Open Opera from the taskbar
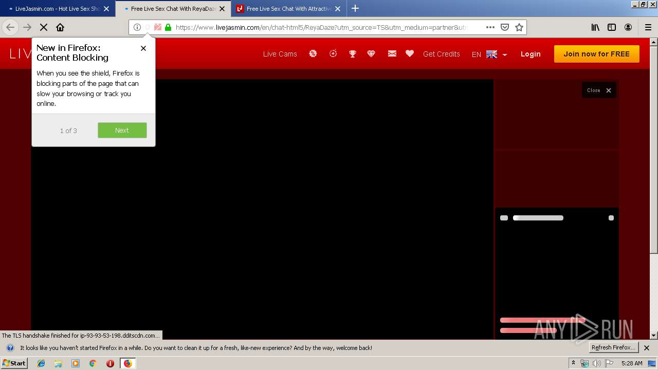 [110, 363]
